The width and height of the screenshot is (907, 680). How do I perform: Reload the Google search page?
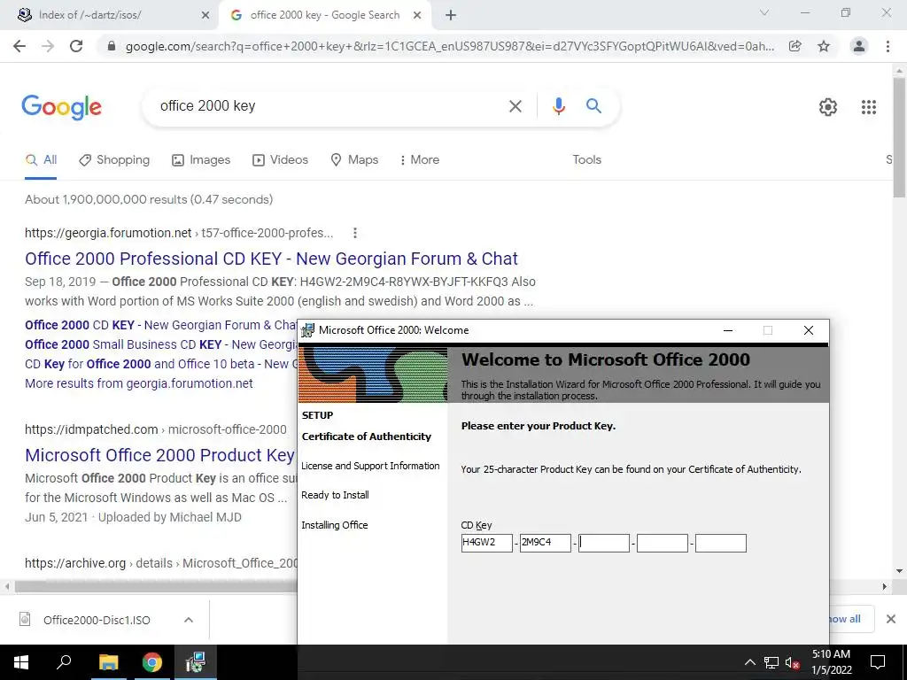coord(76,46)
